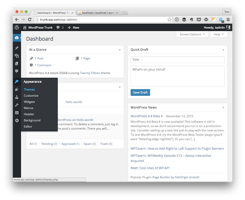The image size is (245, 200).
Task: Close the Dashboard browser tab
Action: point(72,13)
